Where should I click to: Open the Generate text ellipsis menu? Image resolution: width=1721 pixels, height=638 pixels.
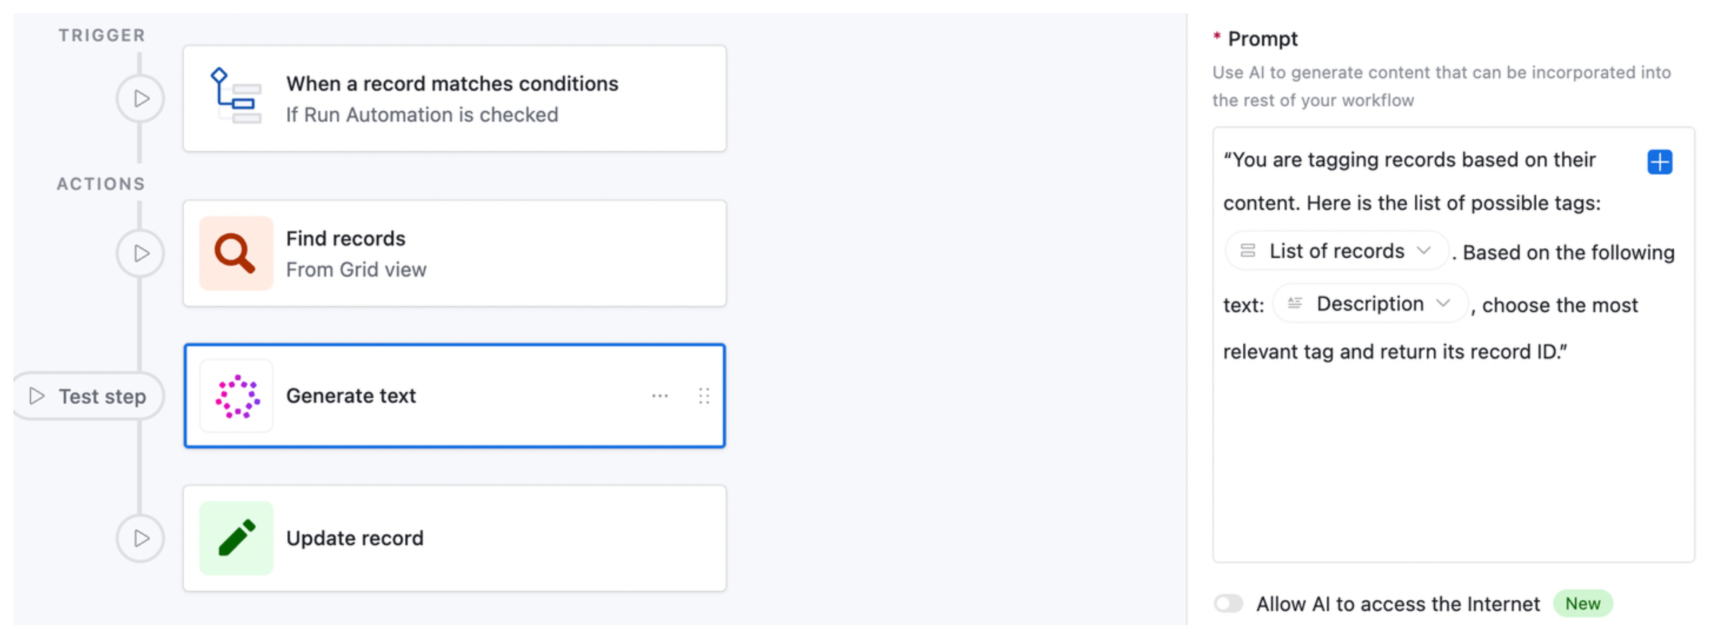tap(659, 395)
